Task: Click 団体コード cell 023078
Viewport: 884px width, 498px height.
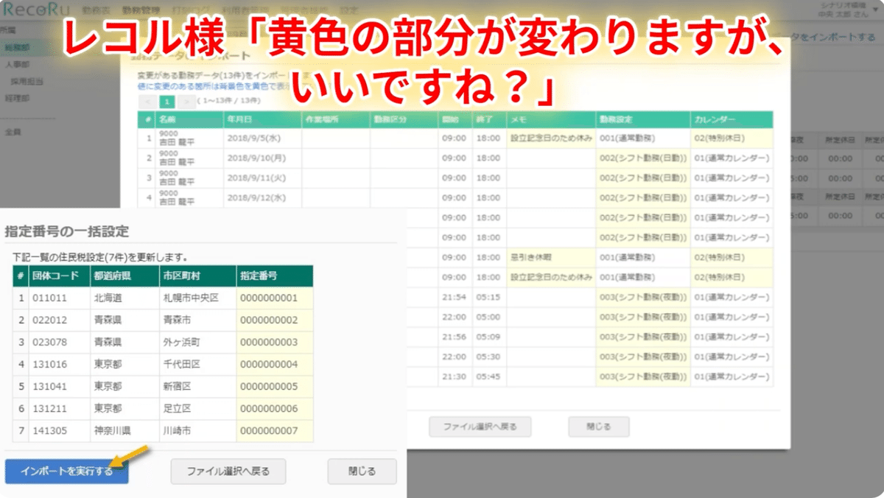Action: [59, 343]
